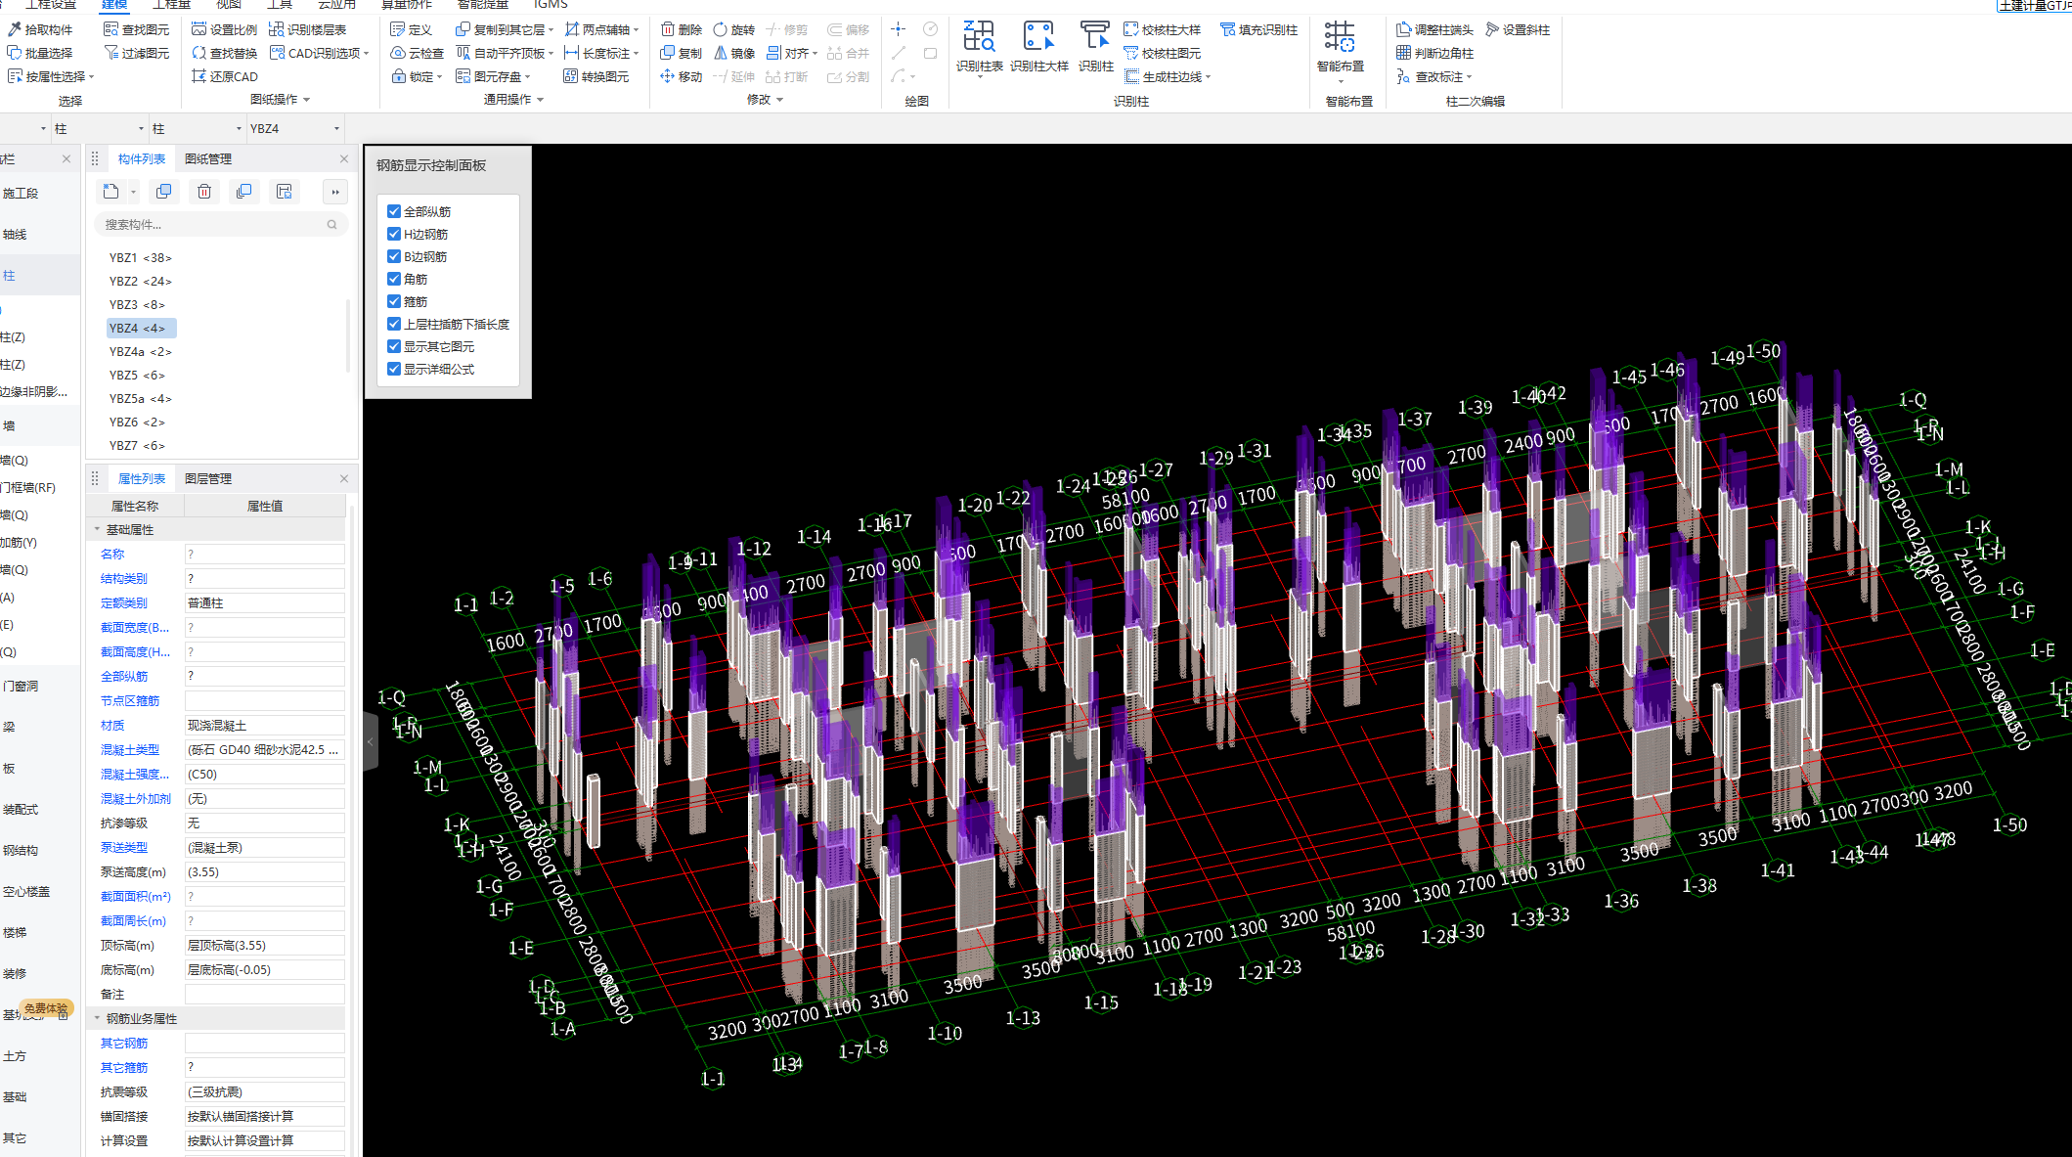Click the component list vertical scrollbar

click(348, 337)
